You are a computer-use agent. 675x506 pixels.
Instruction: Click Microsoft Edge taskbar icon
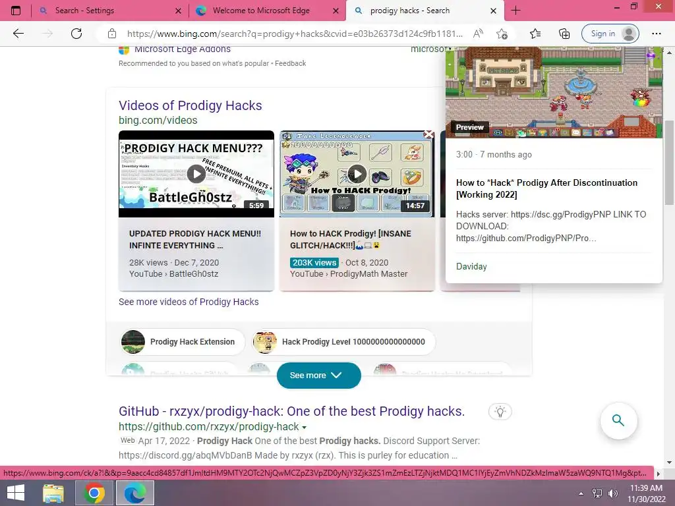click(134, 493)
